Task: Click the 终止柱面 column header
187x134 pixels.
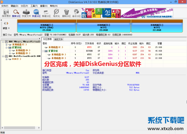Action: pos(133,44)
